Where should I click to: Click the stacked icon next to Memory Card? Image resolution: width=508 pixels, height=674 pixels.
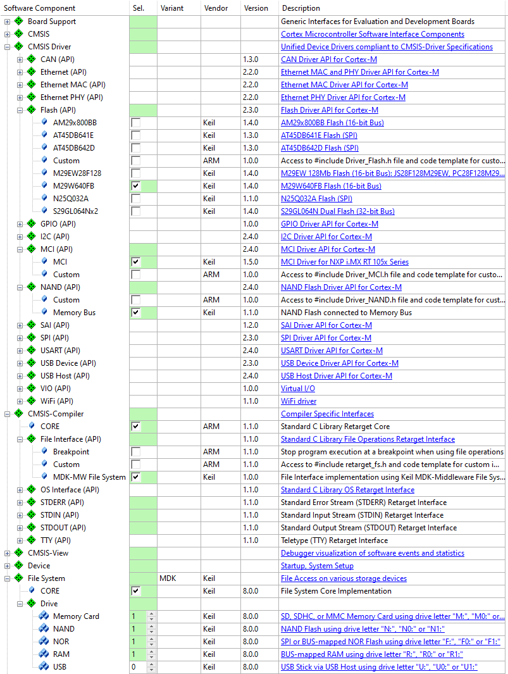(44, 616)
